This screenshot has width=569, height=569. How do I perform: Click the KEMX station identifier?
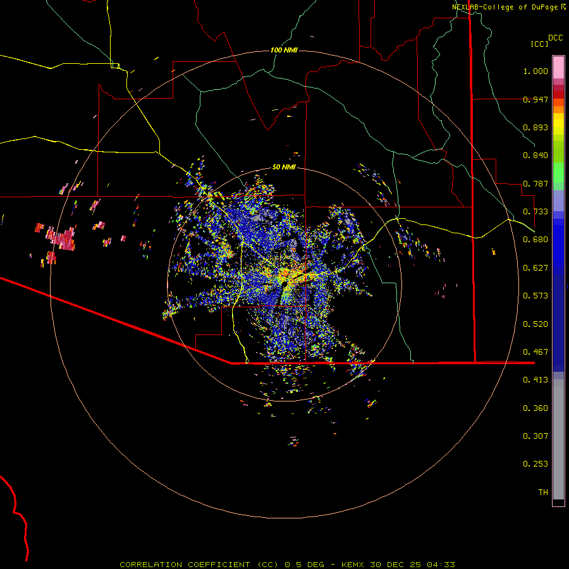tap(354, 565)
